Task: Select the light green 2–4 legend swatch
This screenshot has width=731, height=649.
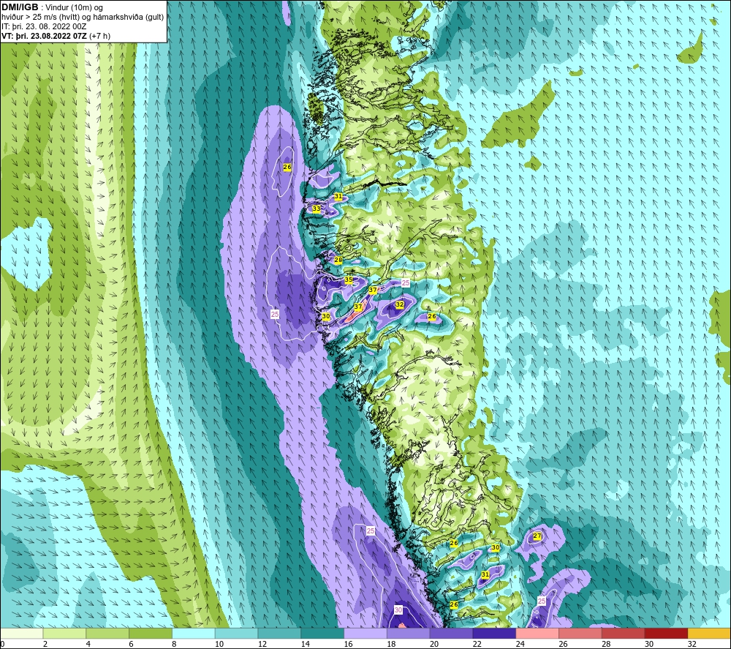Action: click(64, 633)
